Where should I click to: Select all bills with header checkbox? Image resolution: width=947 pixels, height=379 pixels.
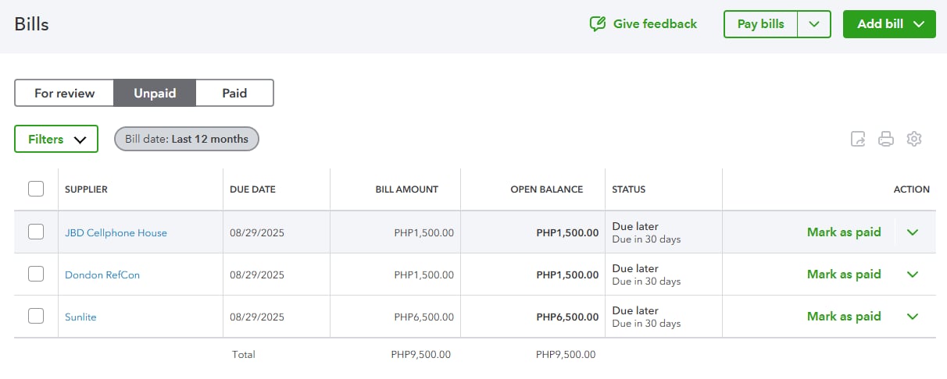click(x=36, y=189)
